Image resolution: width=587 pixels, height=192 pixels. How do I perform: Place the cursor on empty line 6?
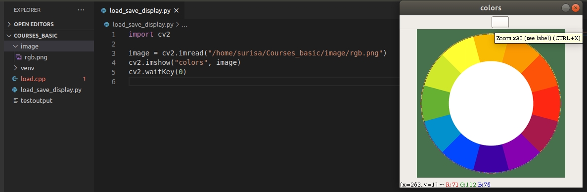[262, 82]
